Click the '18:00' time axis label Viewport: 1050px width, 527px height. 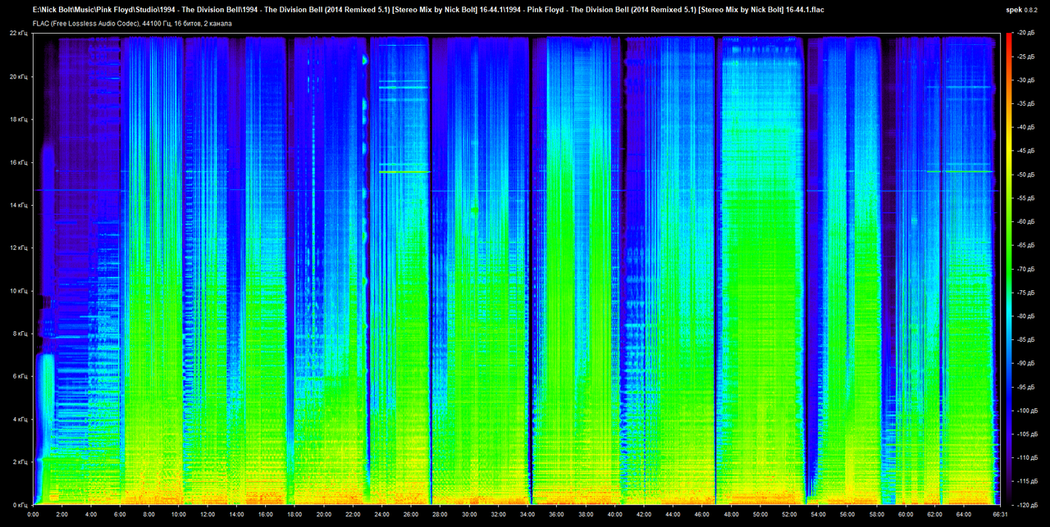click(294, 516)
